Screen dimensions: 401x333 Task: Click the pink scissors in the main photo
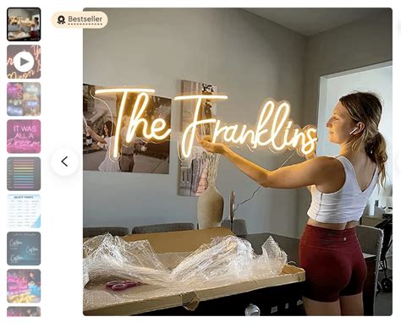tap(122, 285)
